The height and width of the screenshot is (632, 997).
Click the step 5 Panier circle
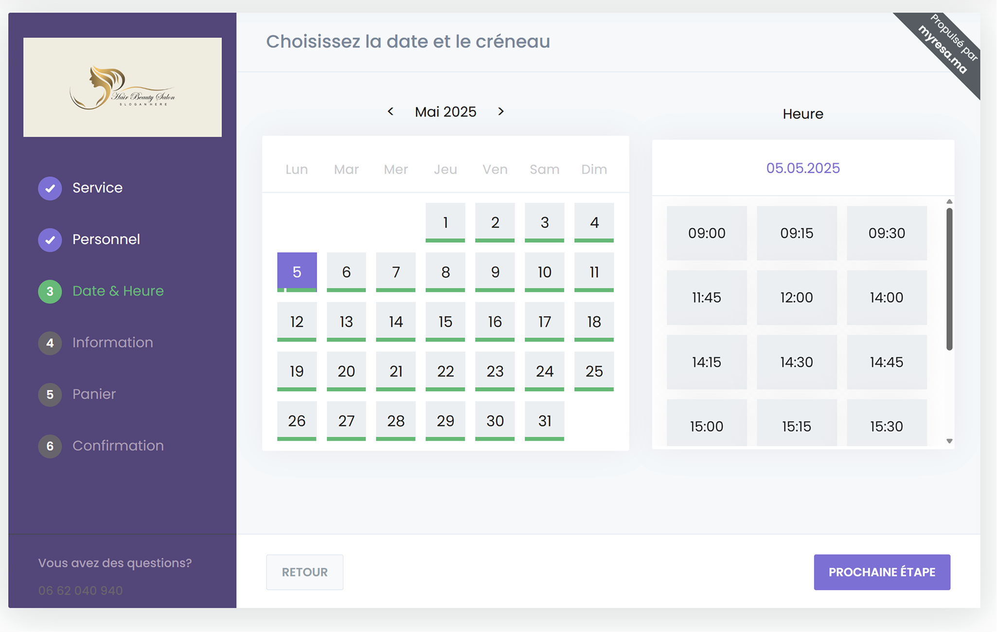click(x=50, y=395)
